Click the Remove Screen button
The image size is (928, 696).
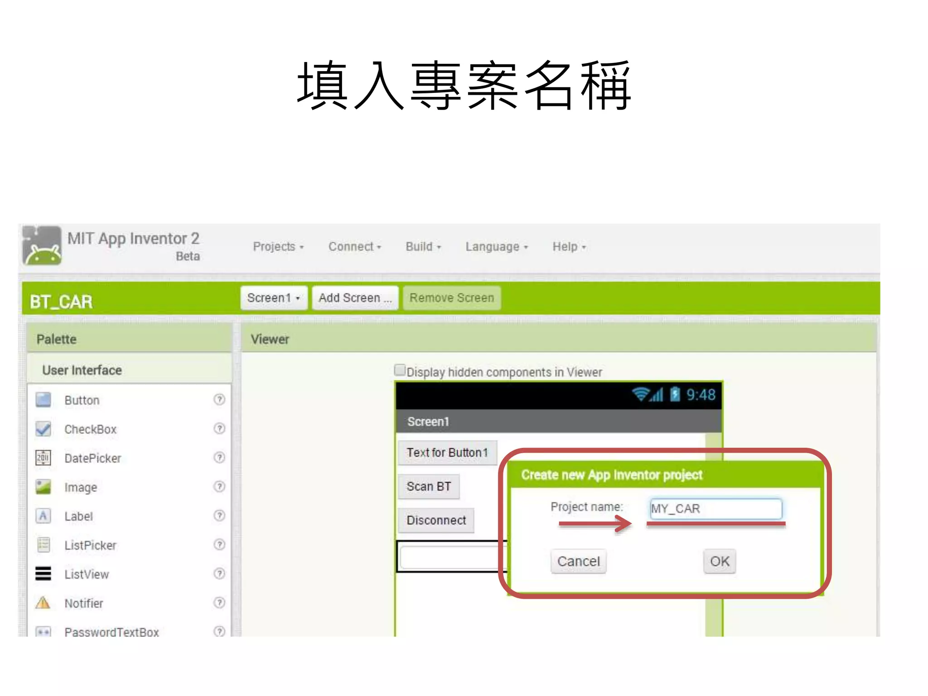(x=452, y=298)
